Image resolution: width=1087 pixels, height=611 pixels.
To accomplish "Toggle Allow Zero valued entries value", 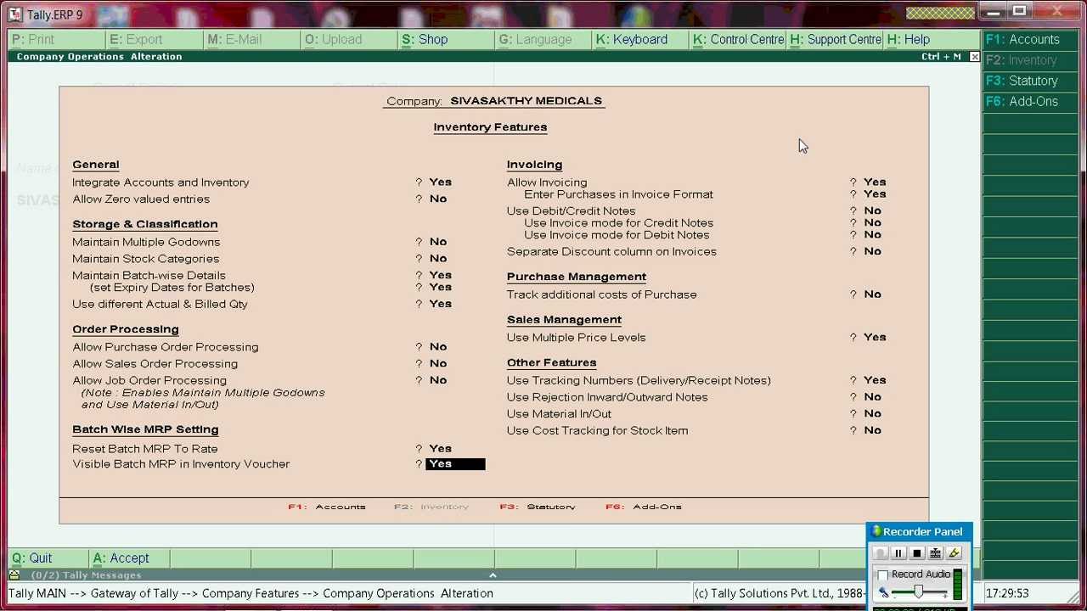I will 437,199.
